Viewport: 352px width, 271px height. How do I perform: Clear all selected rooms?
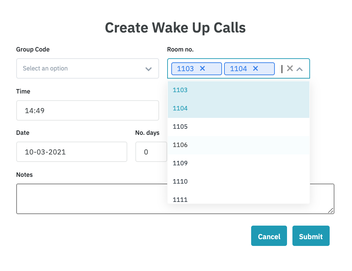pos(290,68)
